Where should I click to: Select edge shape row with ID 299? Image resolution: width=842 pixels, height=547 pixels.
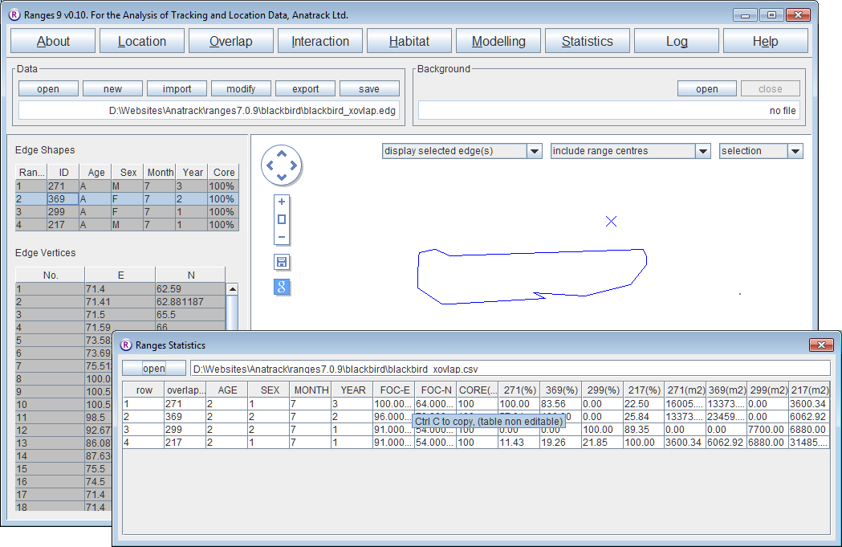click(x=63, y=212)
